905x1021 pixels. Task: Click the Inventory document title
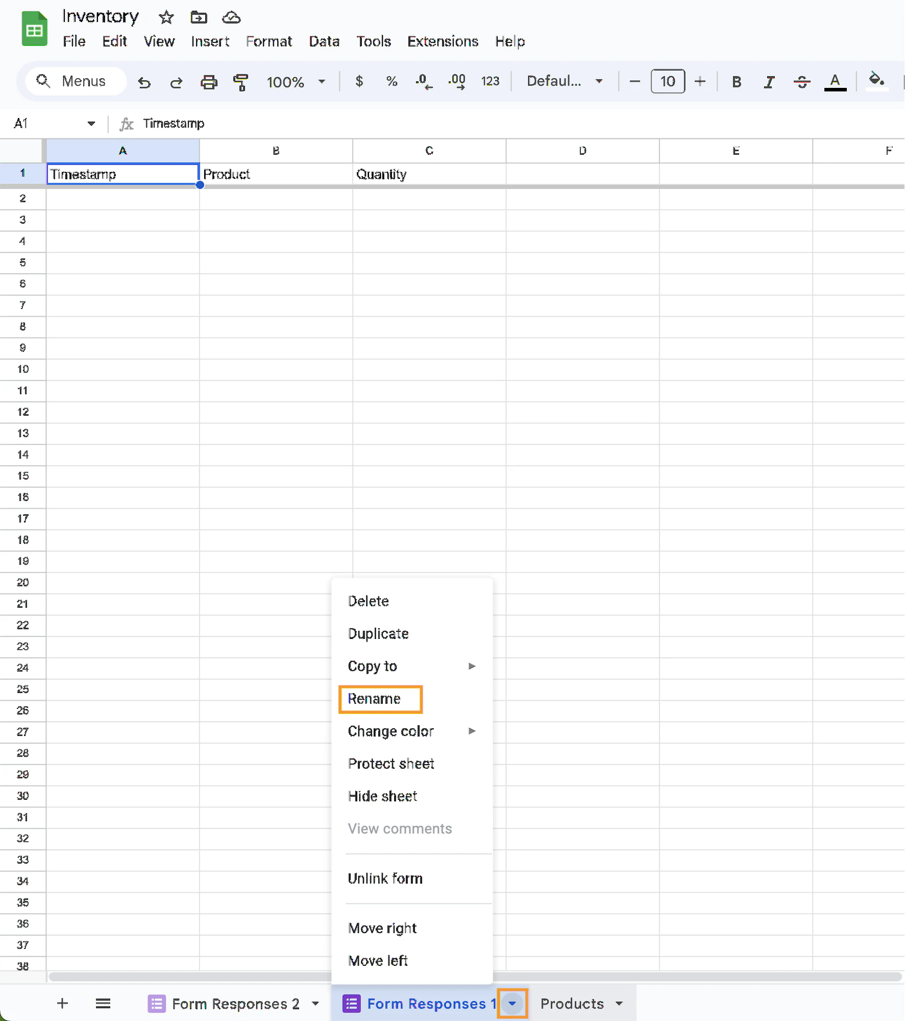(101, 17)
